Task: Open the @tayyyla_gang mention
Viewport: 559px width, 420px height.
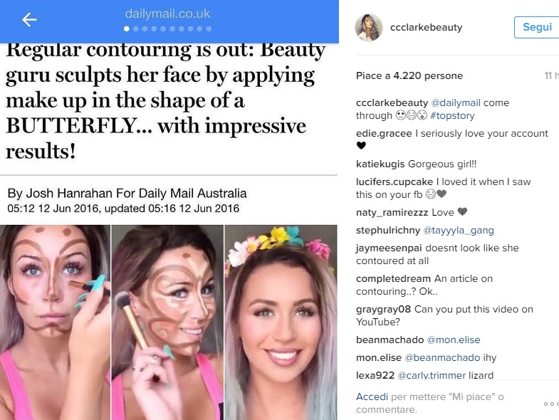Action: coord(458,231)
